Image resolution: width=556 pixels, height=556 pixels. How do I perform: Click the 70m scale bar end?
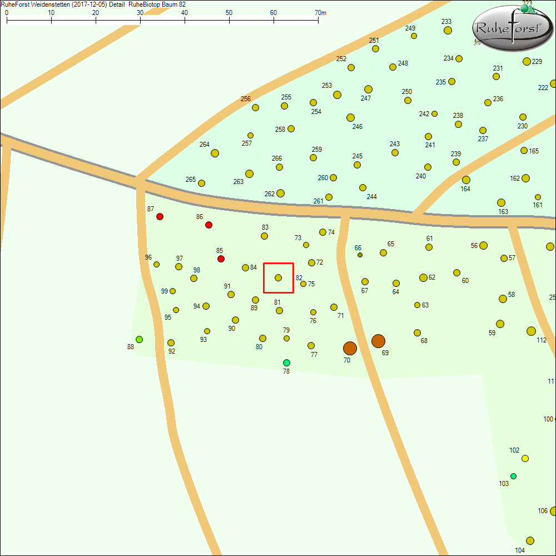[x=319, y=20]
